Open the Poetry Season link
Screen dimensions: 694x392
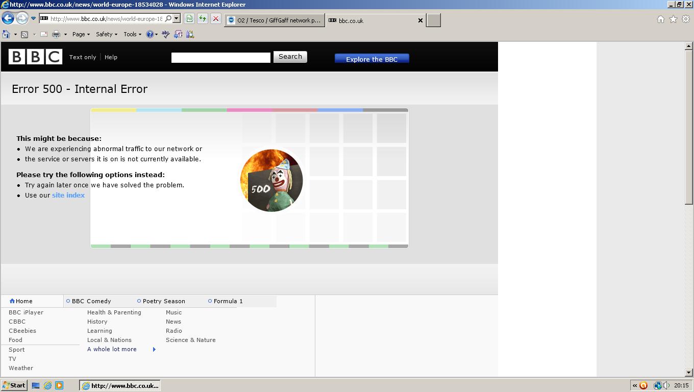tap(164, 301)
